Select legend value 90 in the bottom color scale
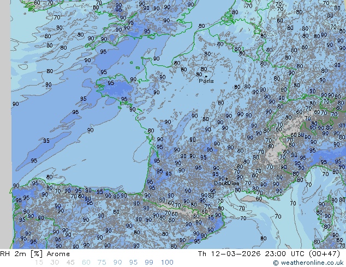Viewport: 346px width, 267px height. point(117,263)
